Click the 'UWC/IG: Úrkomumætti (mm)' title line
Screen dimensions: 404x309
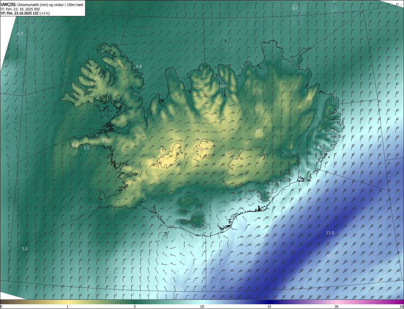(42, 4)
